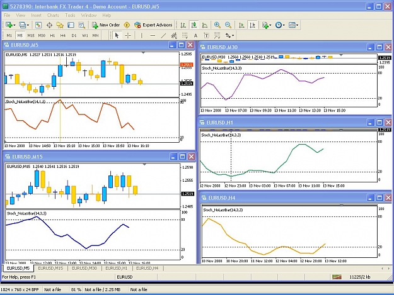Screen dimensions: 394x295
Task: Open the Insert menu
Action: pyautogui.click(x=36, y=15)
